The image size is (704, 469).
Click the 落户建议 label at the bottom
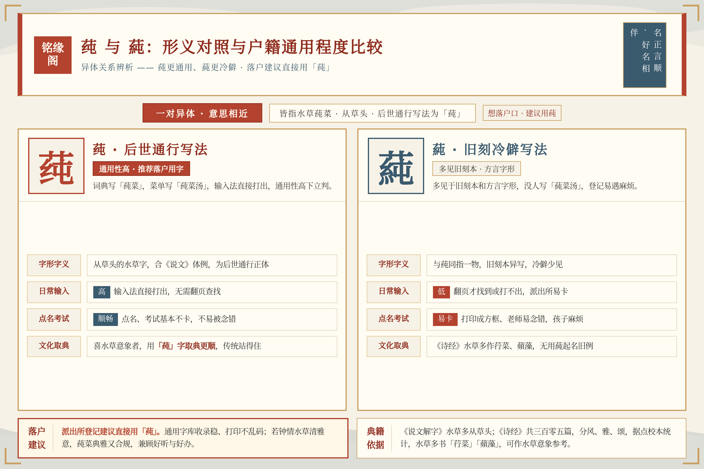coord(36,438)
